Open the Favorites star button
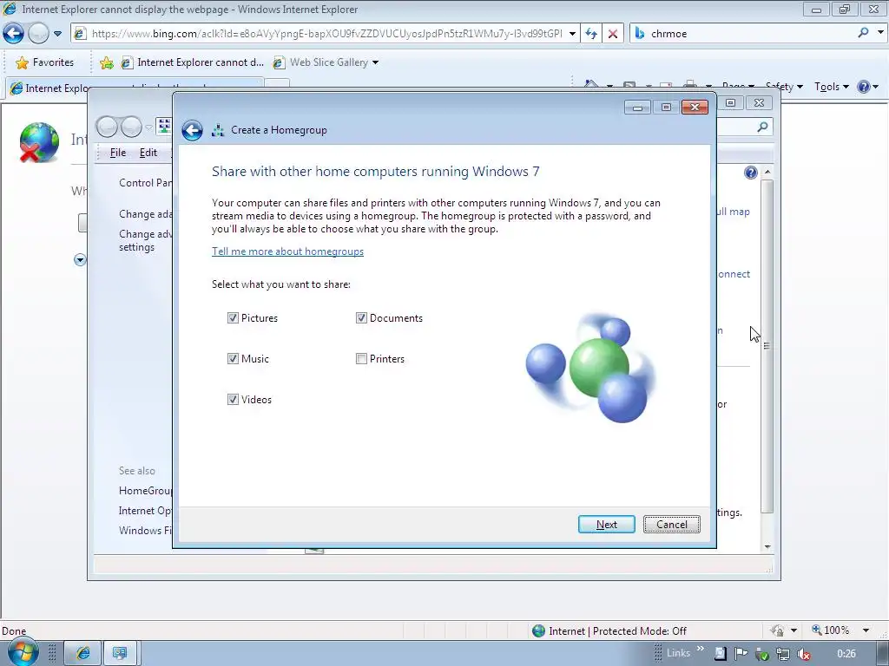The height and width of the screenshot is (666, 889). tap(45, 62)
